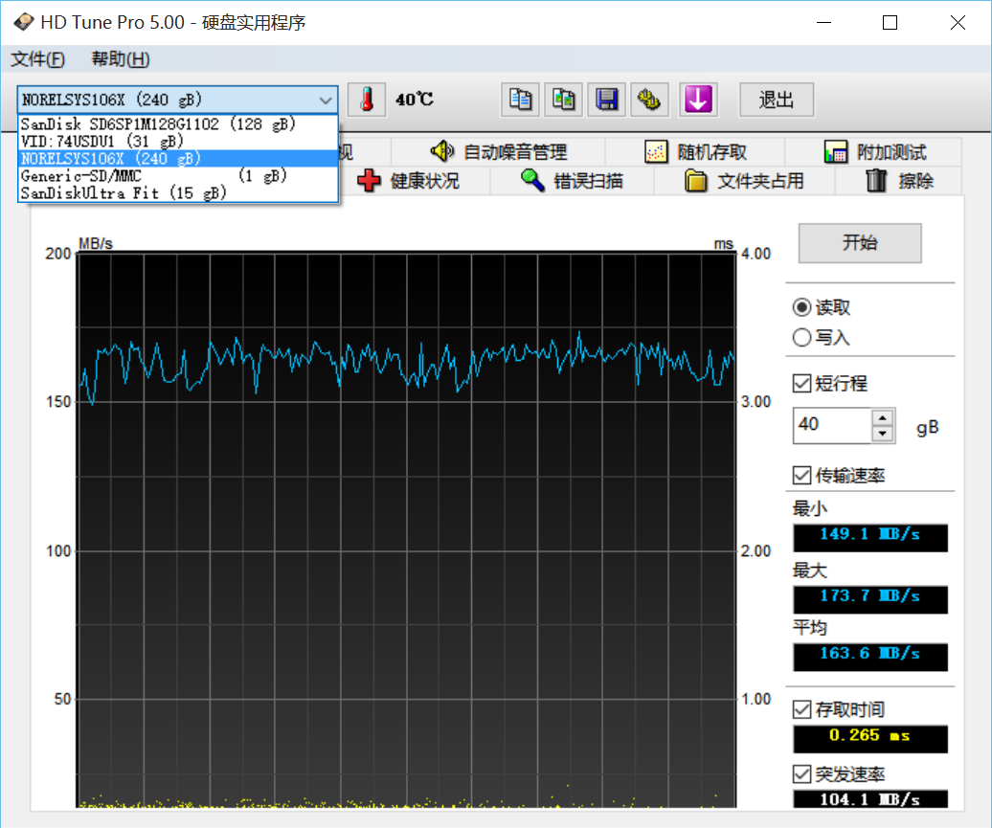Toggle the 短行程 checkbox
This screenshot has width=992, height=828.
pyautogui.click(x=801, y=383)
